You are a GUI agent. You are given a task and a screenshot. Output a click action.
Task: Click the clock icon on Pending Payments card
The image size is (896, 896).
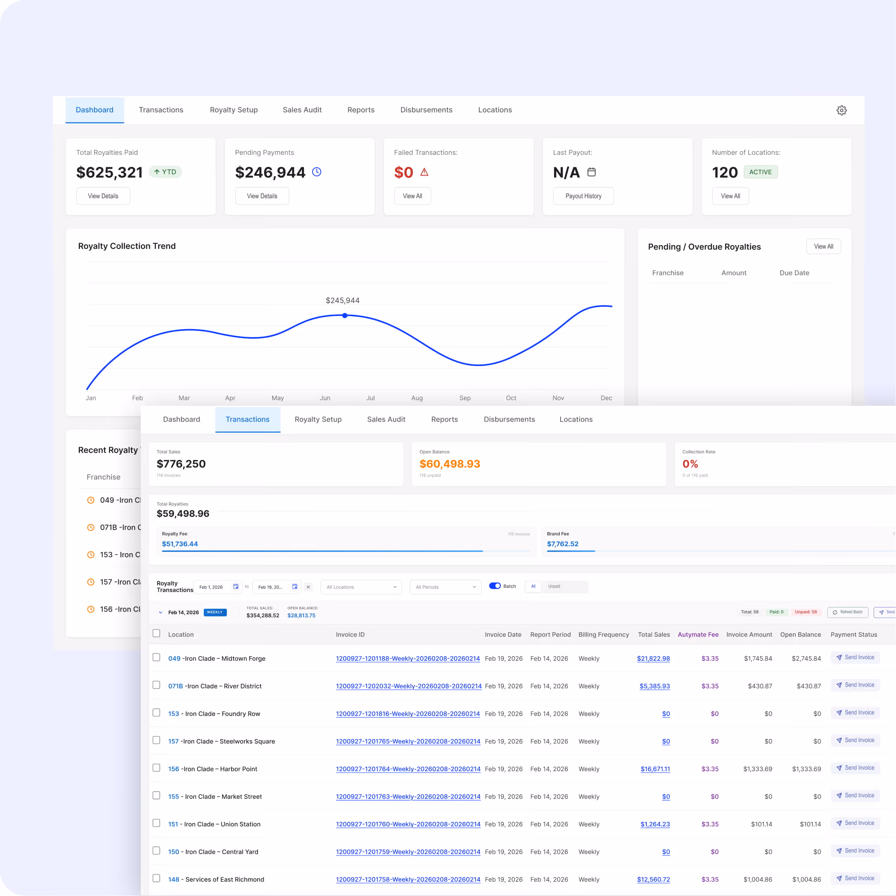(x=317, y=171)
